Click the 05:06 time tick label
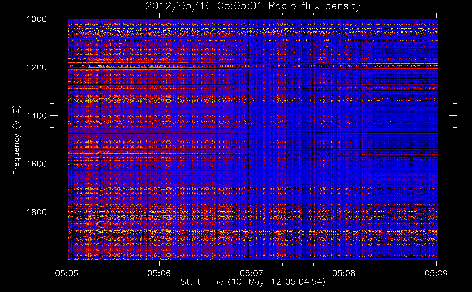 [159, 273]
